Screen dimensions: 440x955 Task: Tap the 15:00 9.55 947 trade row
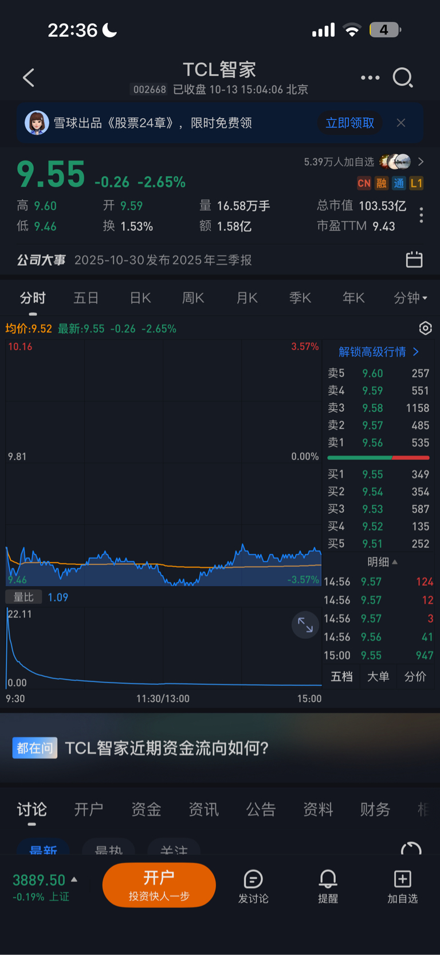[378, 655]
